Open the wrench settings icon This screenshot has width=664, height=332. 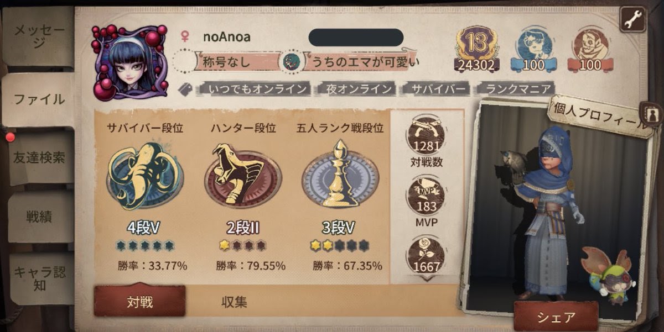point(632,19)
